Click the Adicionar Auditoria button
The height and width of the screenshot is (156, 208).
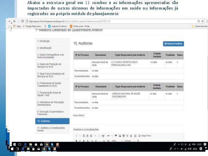point(173,44)
